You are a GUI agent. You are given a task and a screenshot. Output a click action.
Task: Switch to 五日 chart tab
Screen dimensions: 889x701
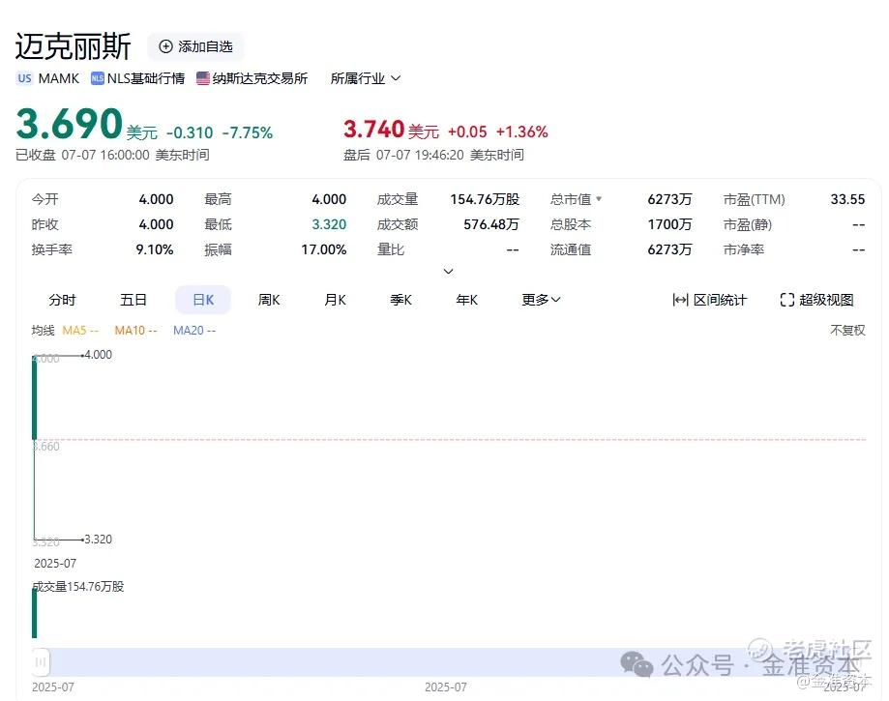133,300
